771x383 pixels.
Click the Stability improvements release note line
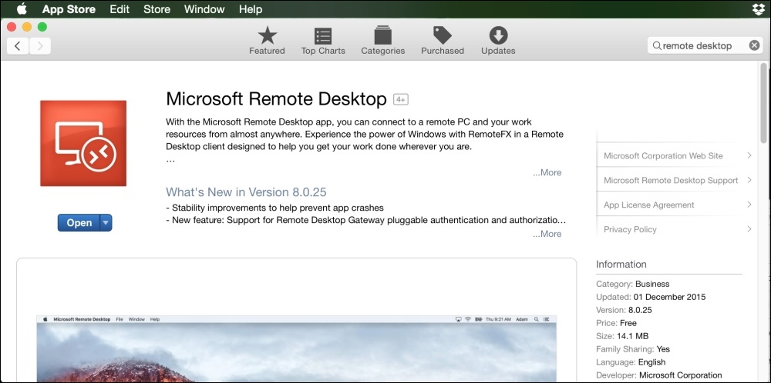[x=275, y=208]
